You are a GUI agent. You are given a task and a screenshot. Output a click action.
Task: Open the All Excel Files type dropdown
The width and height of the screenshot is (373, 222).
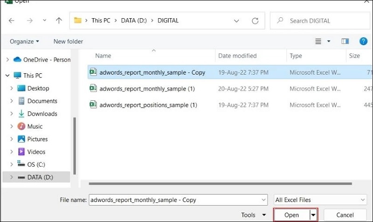tap(320, 200)
